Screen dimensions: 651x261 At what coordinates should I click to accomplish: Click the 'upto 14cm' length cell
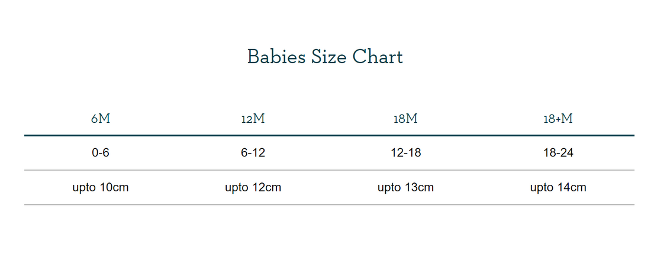[558, 188]
